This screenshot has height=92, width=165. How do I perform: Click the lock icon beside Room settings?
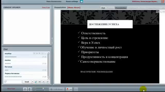[x=81, y=1]
